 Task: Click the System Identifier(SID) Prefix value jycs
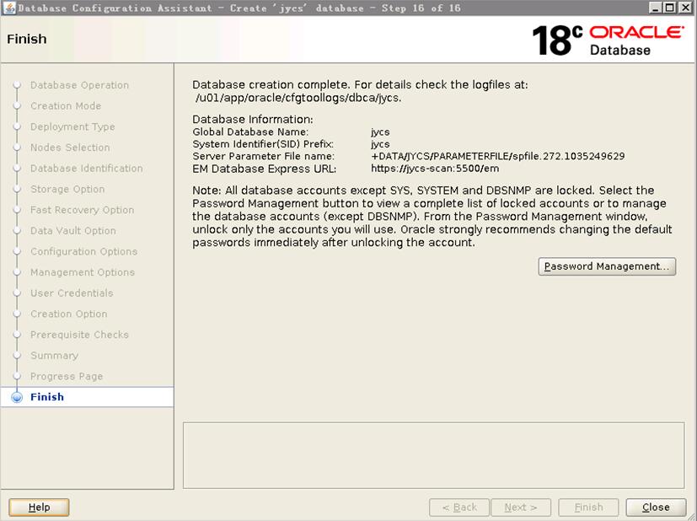[x=380, y=144]
